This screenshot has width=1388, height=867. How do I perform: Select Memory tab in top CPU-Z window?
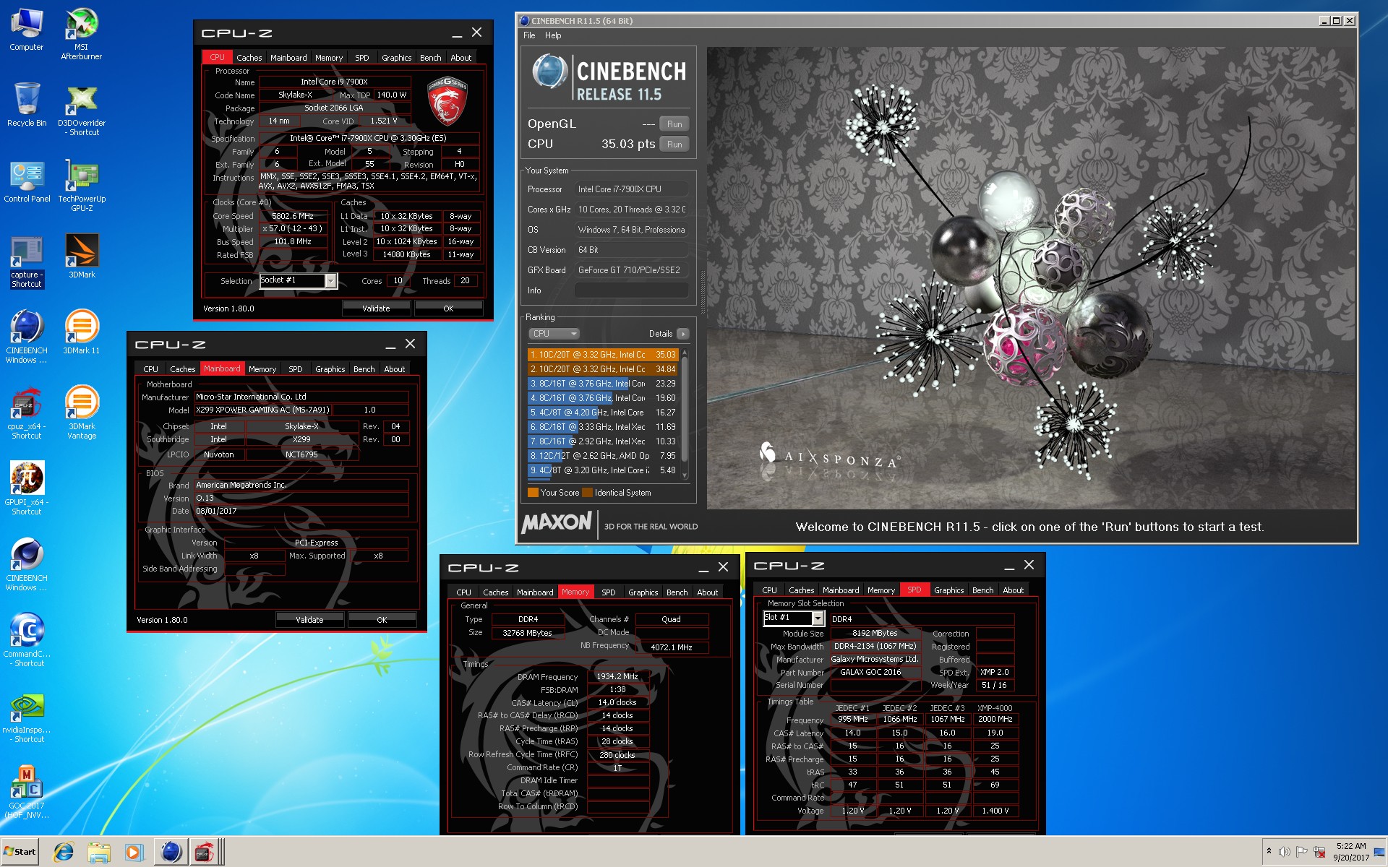[x=329, y=58]
